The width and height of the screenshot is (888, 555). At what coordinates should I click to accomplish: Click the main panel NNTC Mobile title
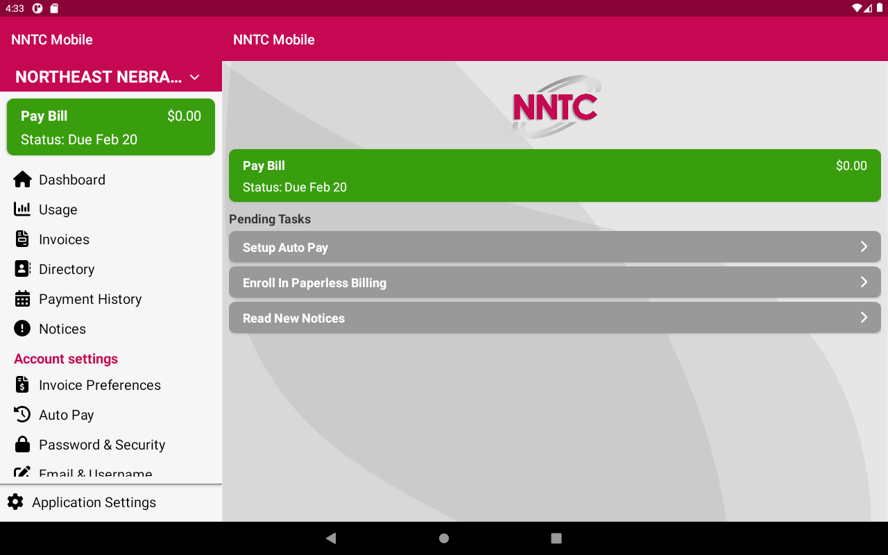pos(274,40)
